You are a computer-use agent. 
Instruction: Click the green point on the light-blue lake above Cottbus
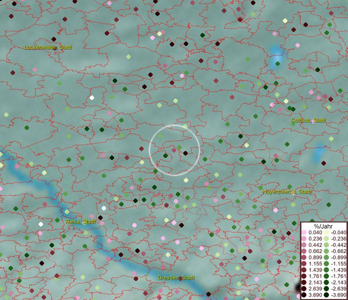point(277,64)
